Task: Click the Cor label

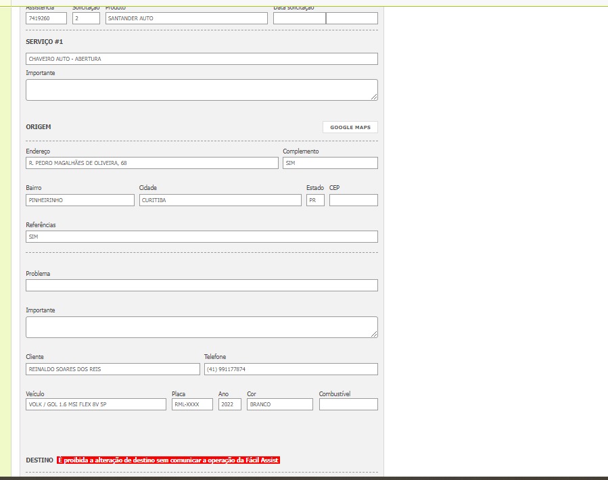Action: [x=252, y=394]
